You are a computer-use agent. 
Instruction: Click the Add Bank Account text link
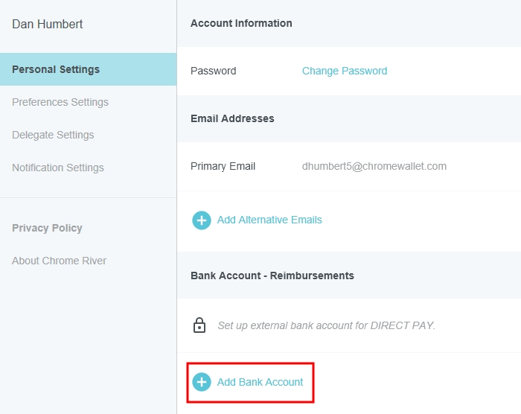[260, 382]
